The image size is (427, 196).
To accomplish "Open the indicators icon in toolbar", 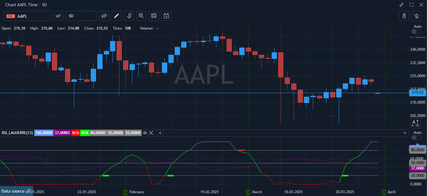I will click(x=129, y=16).
